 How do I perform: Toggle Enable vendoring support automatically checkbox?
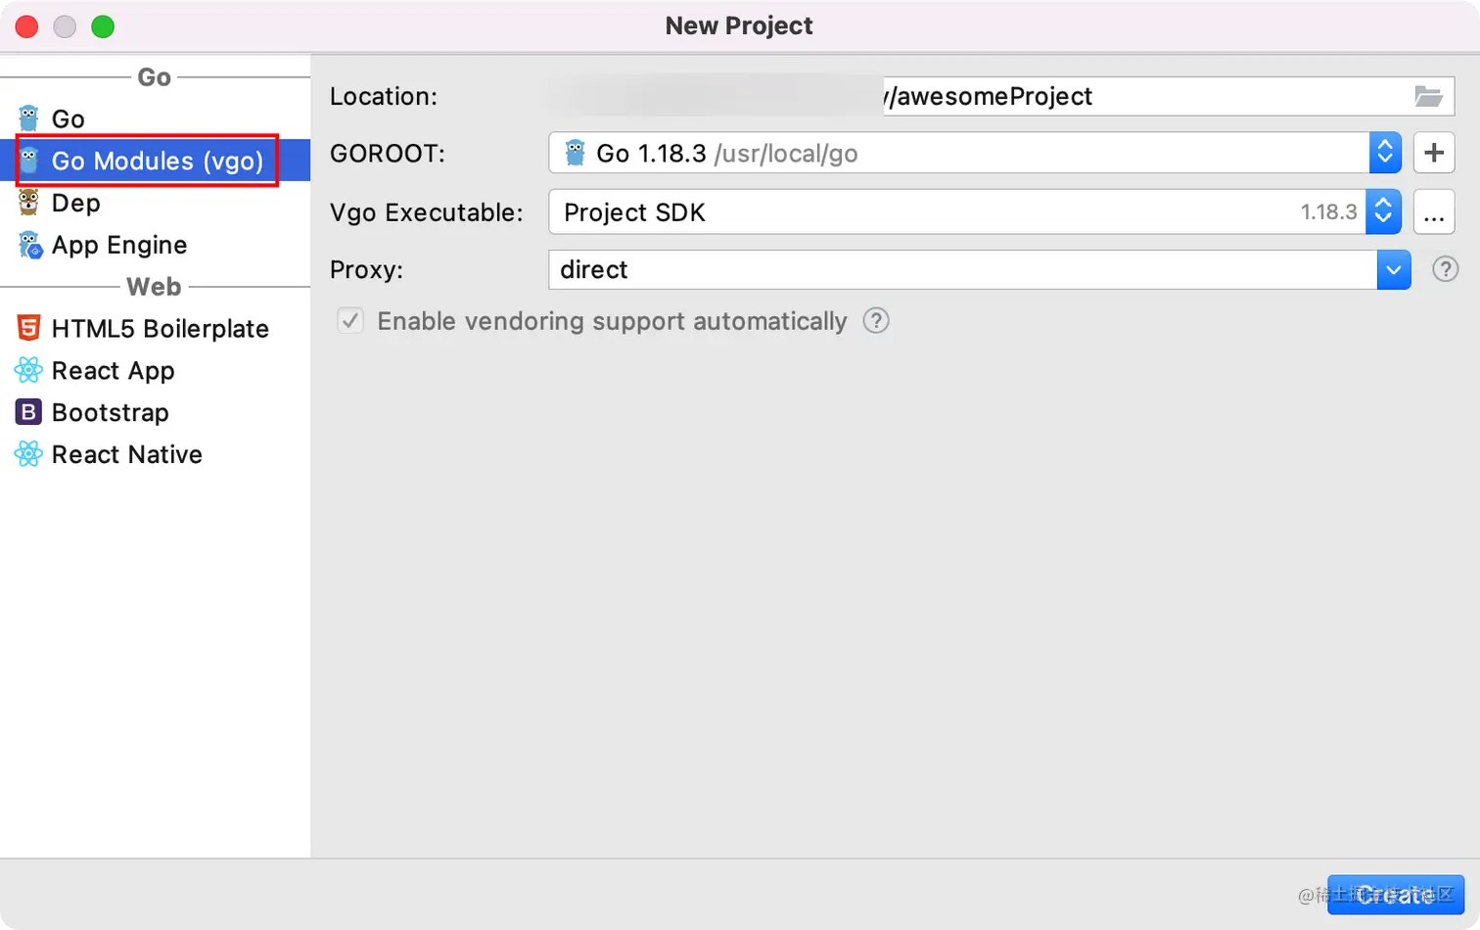point(350,321)
